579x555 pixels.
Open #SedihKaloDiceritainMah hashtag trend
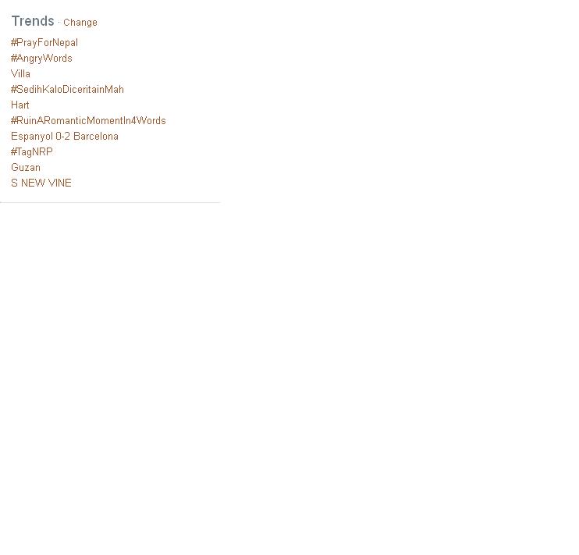67,90
